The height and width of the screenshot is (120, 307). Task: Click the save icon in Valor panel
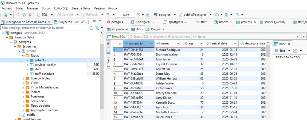click(295, 51)
